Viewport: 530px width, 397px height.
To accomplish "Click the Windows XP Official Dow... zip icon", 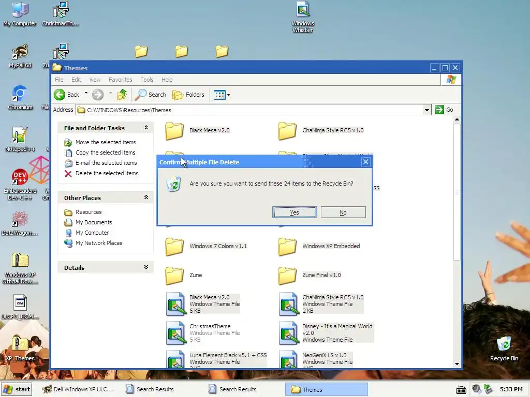I will [x=20, y=268].
